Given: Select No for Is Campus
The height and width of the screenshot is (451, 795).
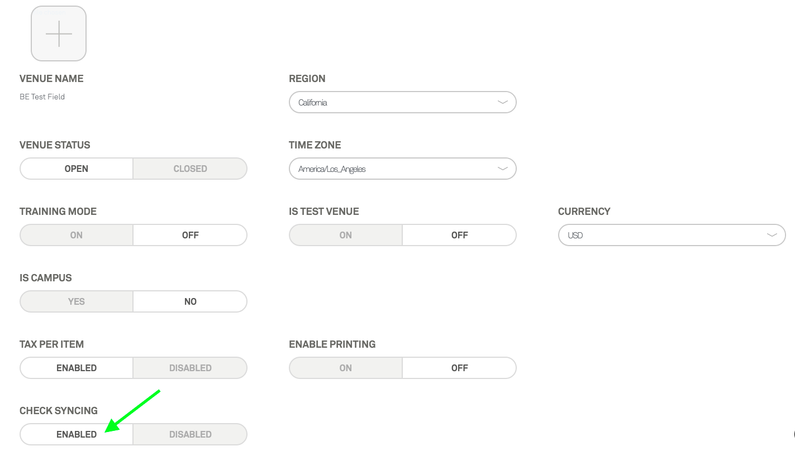Looking at the screenshot, I should pos(190,301).
